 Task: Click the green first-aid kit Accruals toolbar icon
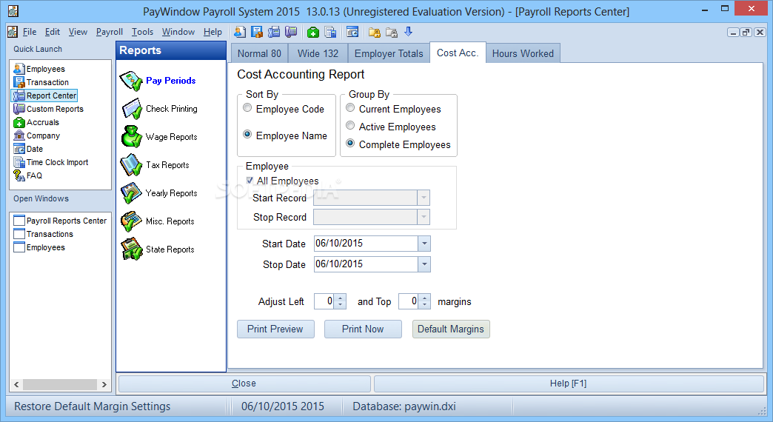313,32
